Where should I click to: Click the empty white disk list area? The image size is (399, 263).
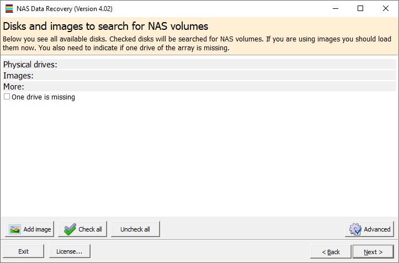coord(199,160)
